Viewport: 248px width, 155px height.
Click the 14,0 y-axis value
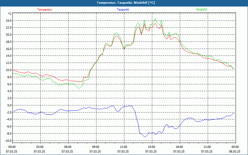(9, 56)
